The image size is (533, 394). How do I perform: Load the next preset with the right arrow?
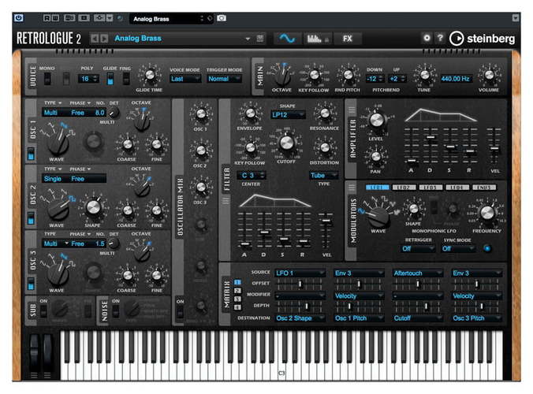tap(104, 39)
